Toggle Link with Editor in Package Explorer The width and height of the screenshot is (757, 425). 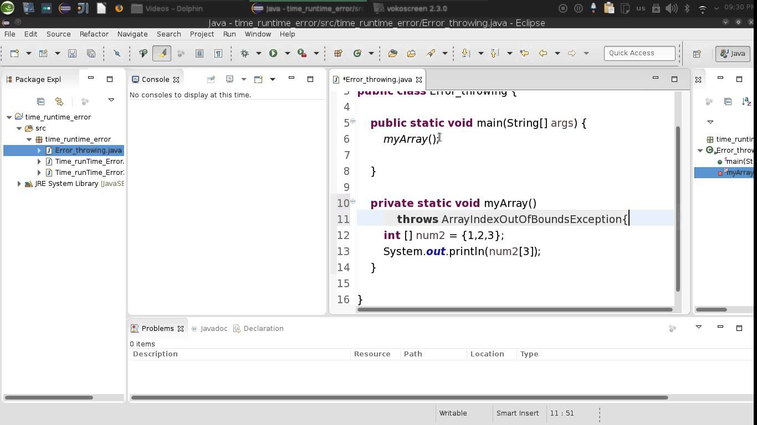click(59, 101)
